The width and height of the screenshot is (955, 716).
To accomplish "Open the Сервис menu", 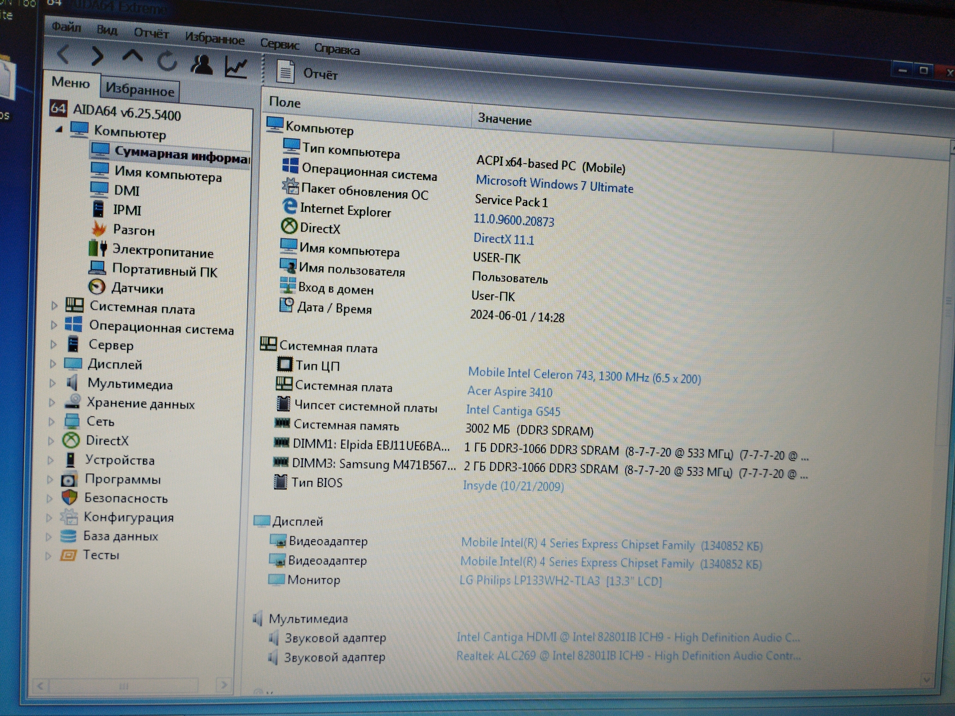I will pos(280,44).
